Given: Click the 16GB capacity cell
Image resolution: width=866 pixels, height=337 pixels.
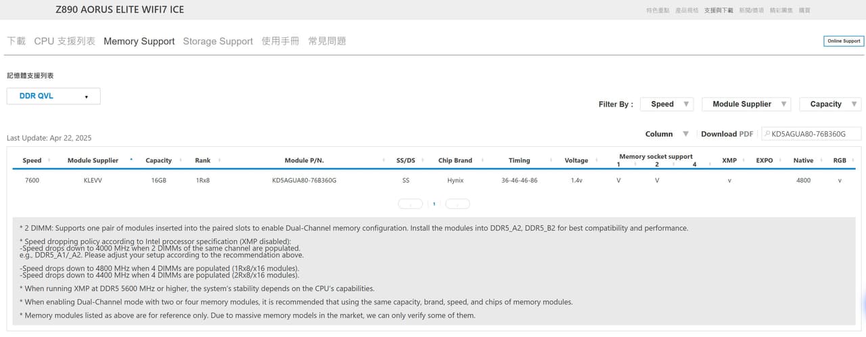Looking at the screenshot, I should click(x=158, y=181).
